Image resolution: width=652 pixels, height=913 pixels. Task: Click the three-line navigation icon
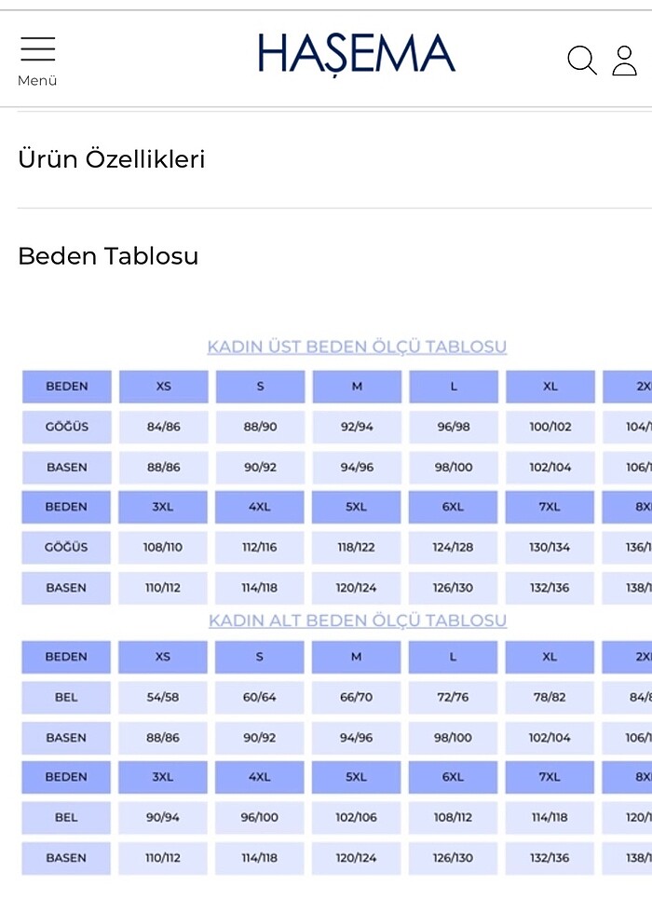tap(37, 48)
